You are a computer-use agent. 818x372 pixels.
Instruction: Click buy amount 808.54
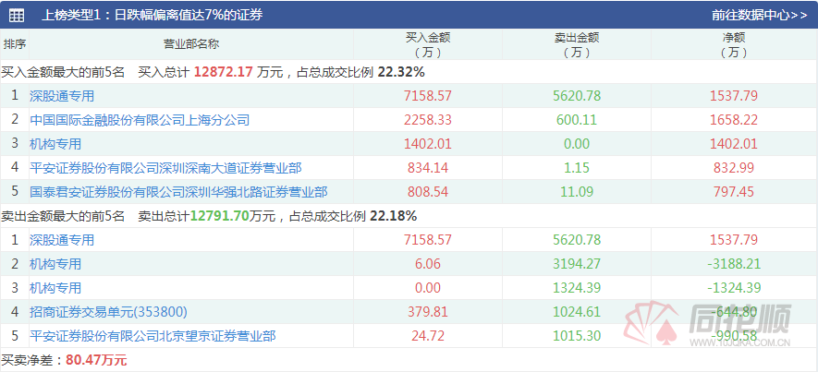click(428, 192)
